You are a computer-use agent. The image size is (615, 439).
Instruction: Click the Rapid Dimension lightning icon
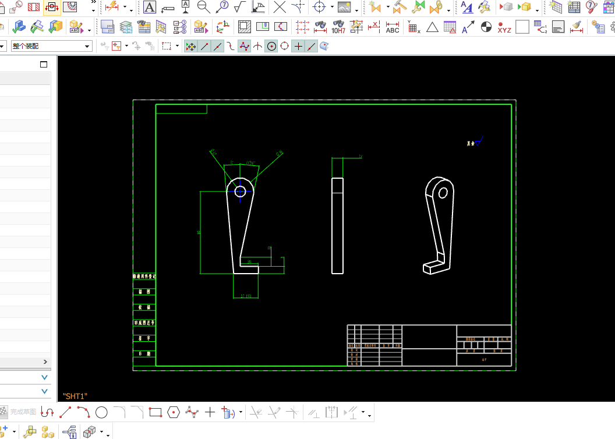112,6
